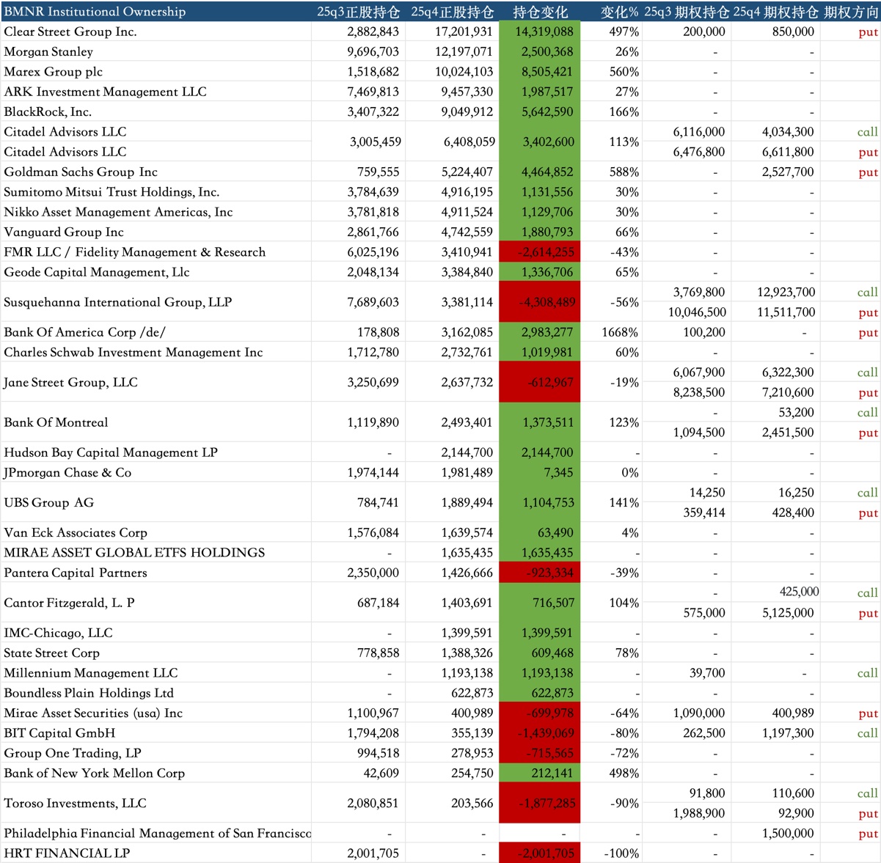Click the 变化% column header
The height and width of the screenshot is (863, 881).
point(619,12)
